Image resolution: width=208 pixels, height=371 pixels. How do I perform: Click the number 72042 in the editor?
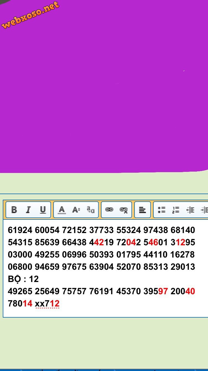tap(129, 242)
